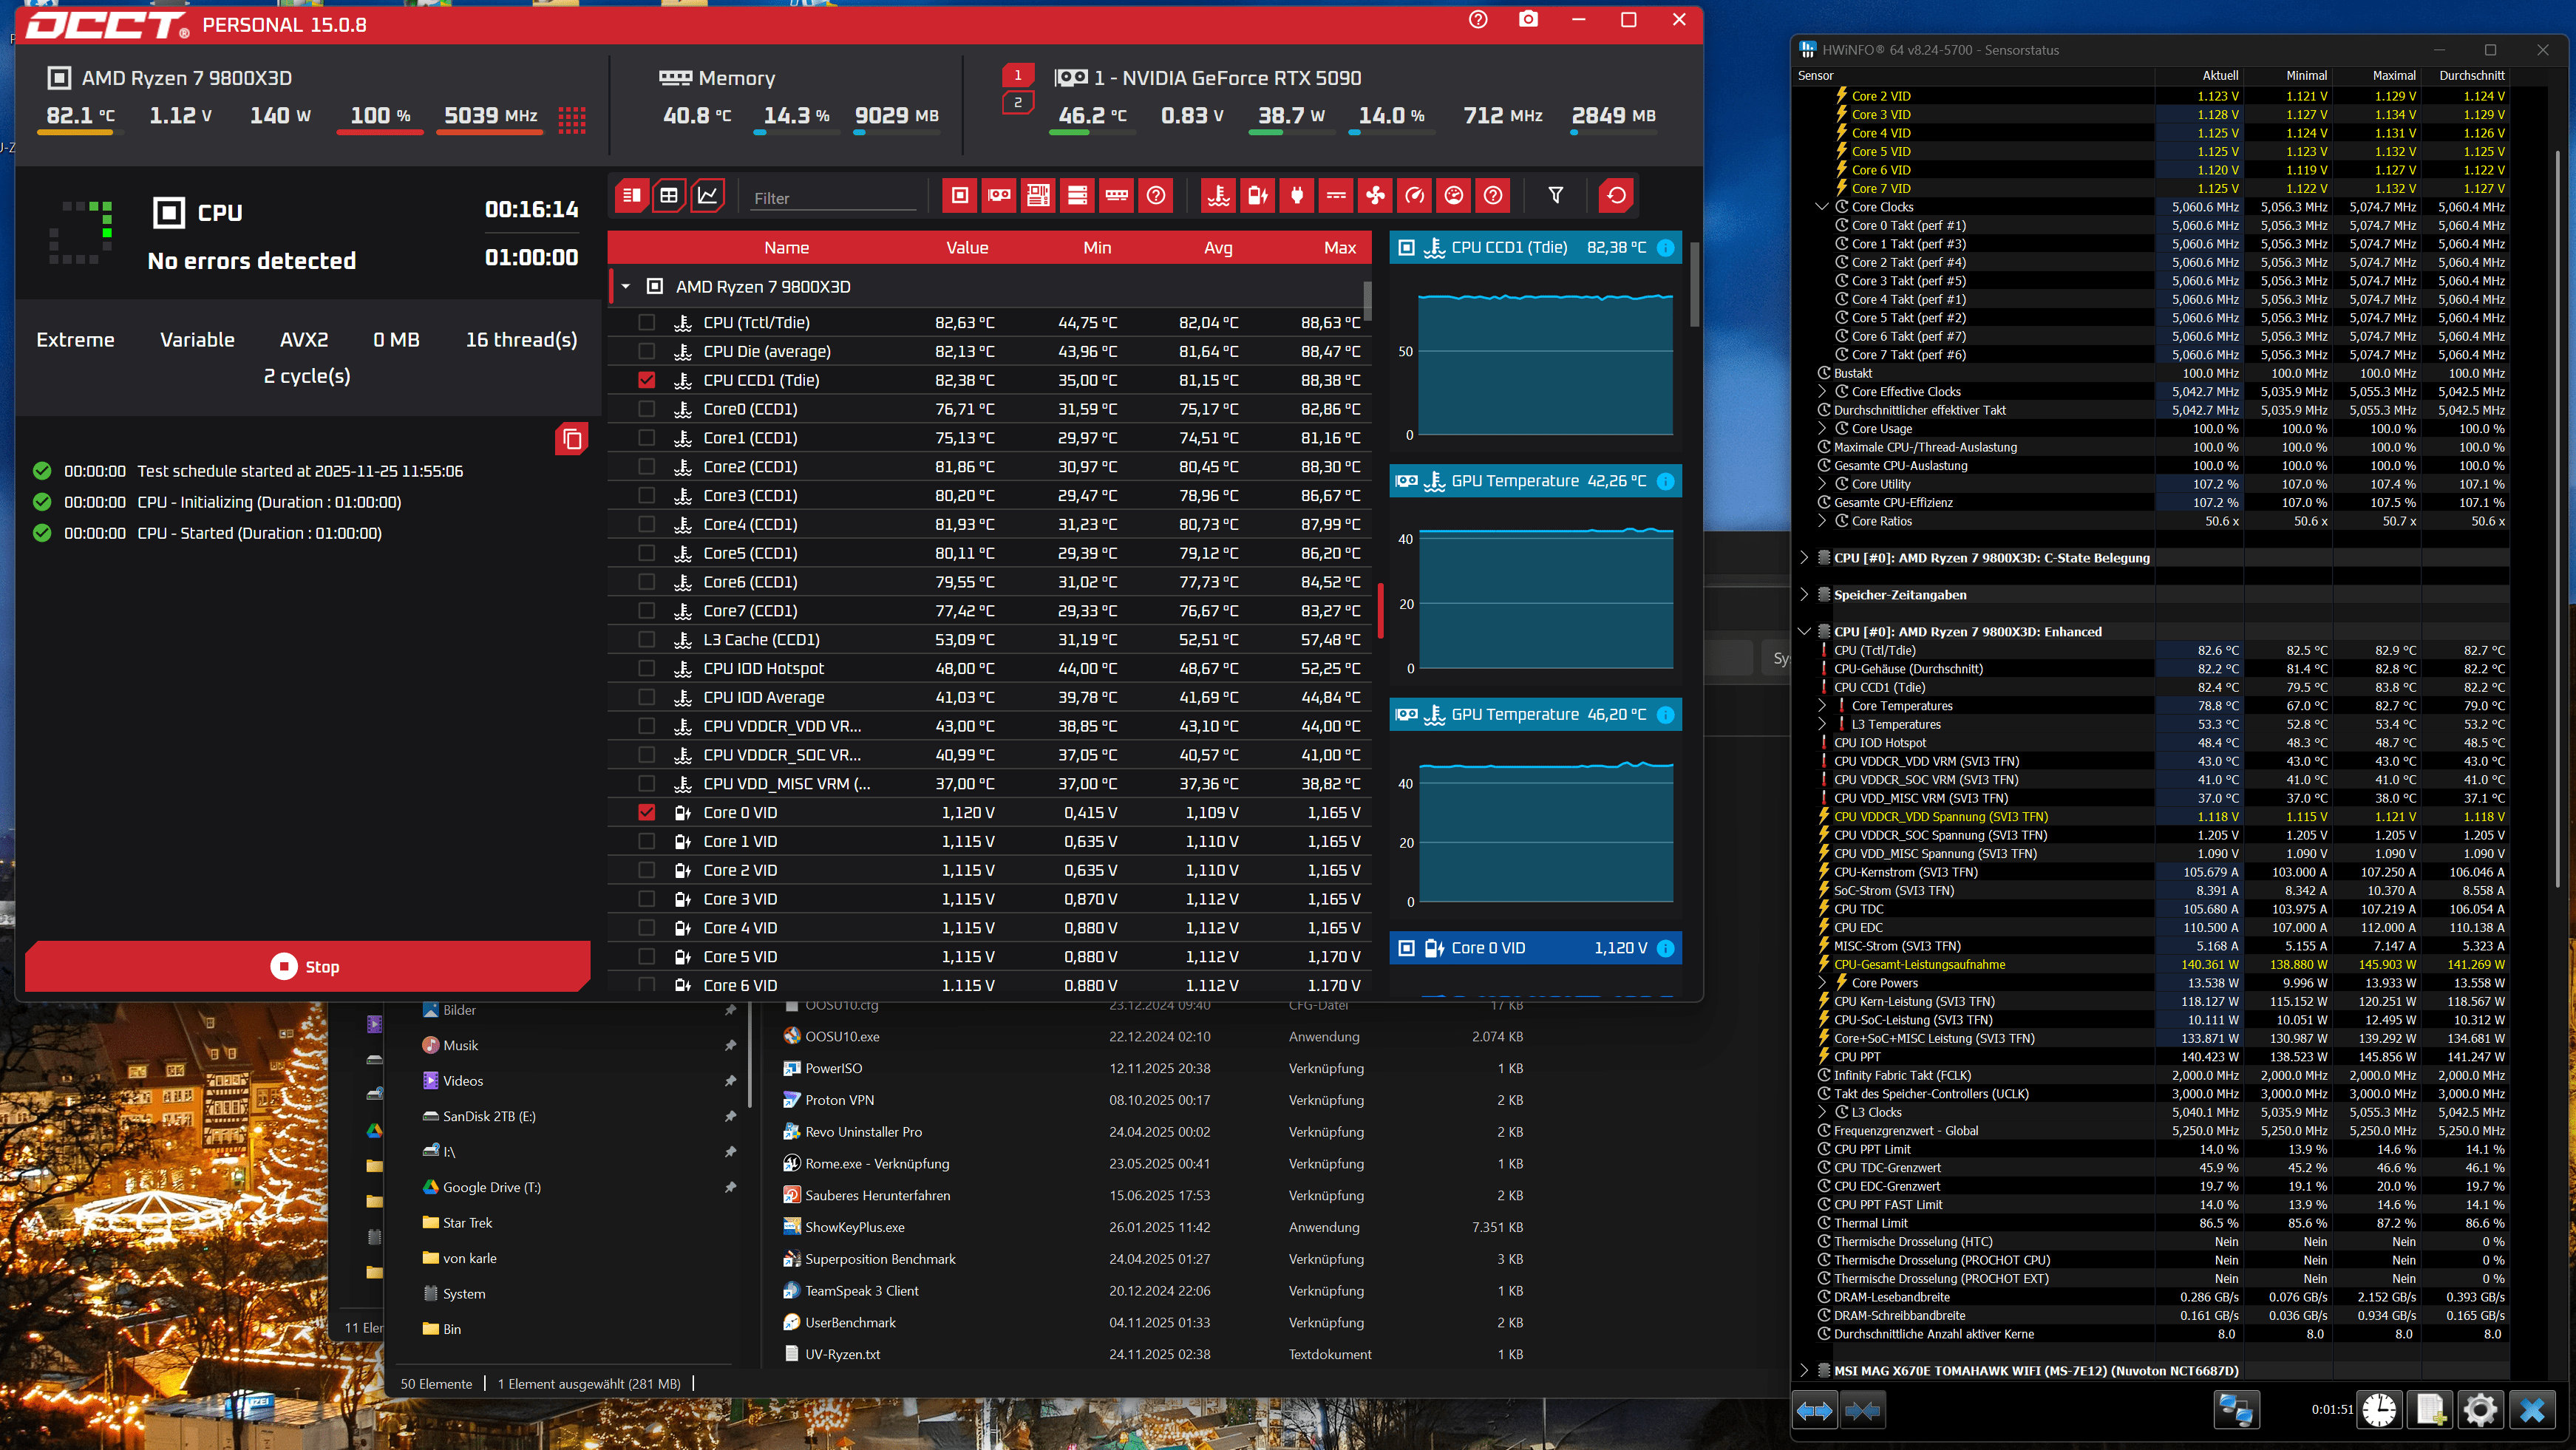Screen dimensions: 2576x1450
Task: Click the fan monitoring icon in OCCT toolbar
Action: pos(1375,196)
